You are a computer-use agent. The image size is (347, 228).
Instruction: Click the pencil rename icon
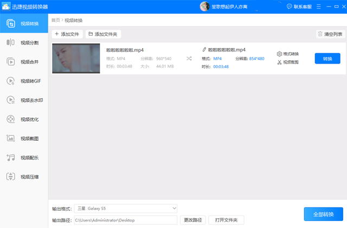(204, 49)
